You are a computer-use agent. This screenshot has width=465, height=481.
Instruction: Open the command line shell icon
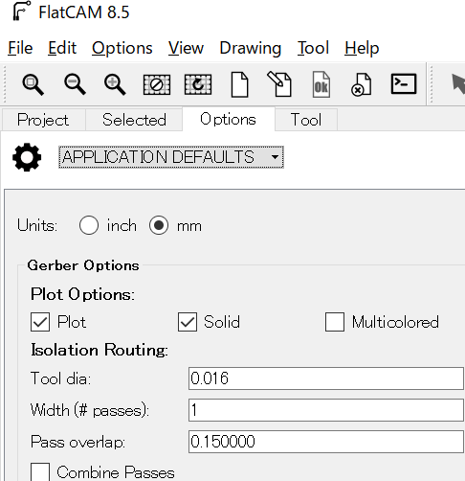point(404,83)
